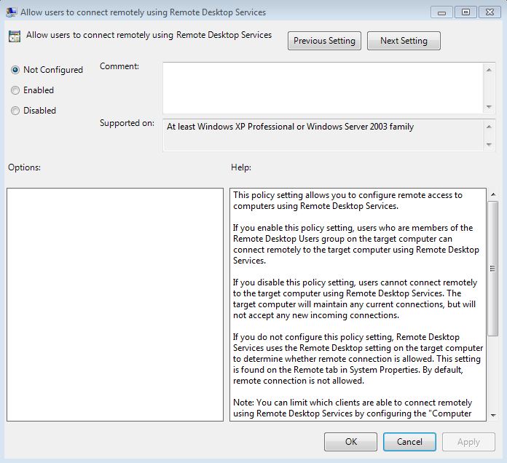Image resolution: width=507 pixels, height=463 pixels.
Task: Minimize the policy dialog window
Action: pos(441,12)
